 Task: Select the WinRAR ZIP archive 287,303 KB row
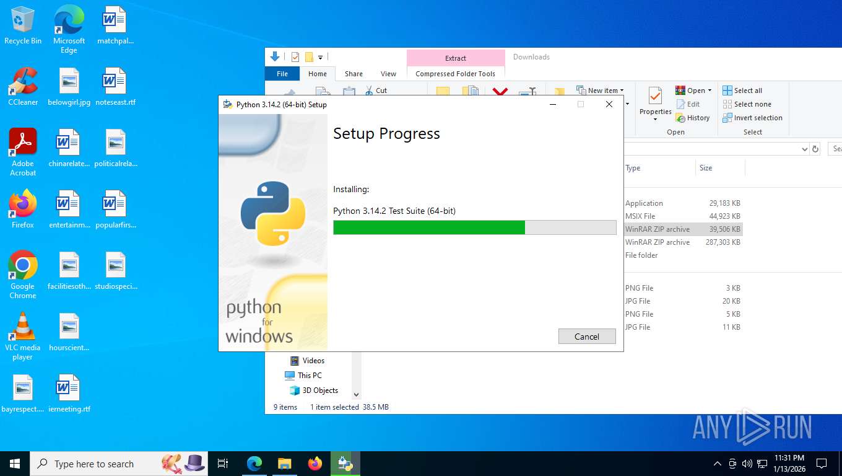(x=683, y=242)
